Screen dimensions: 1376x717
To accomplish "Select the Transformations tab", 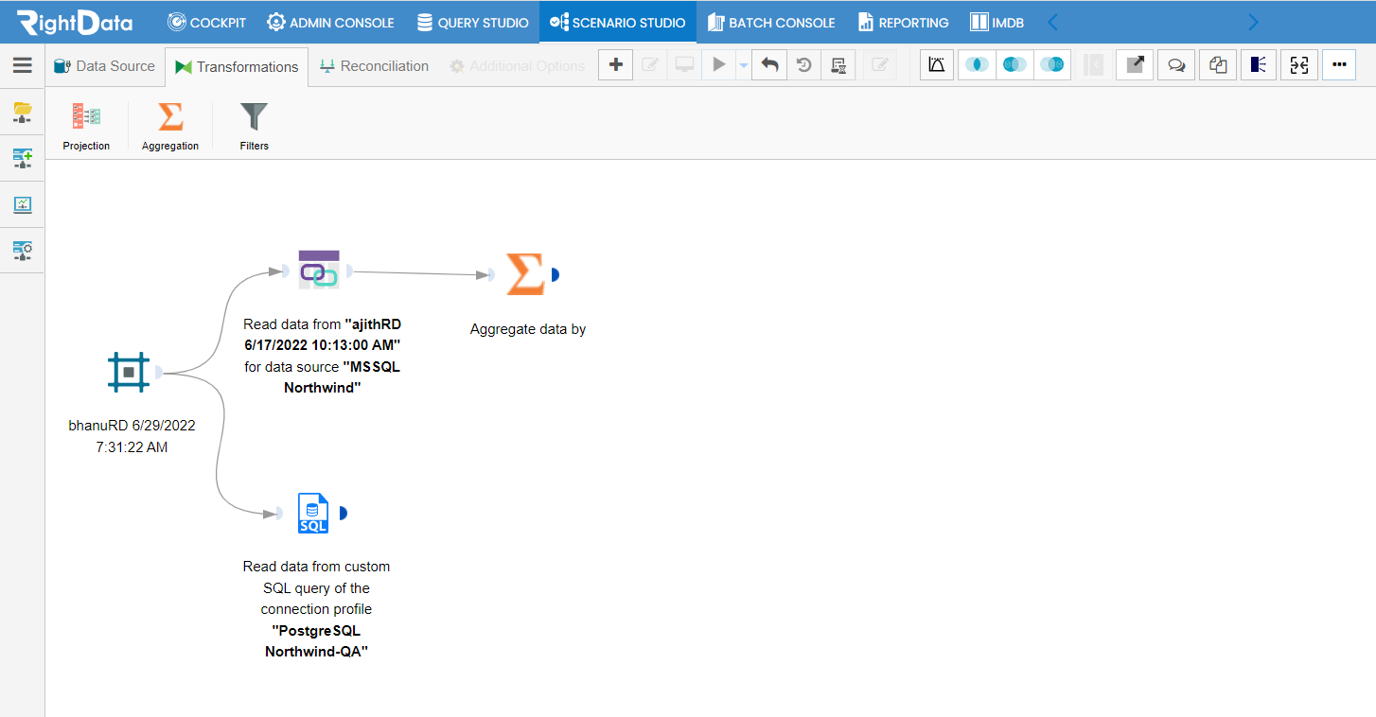I will pyautogui.click(x=237, y=67).
